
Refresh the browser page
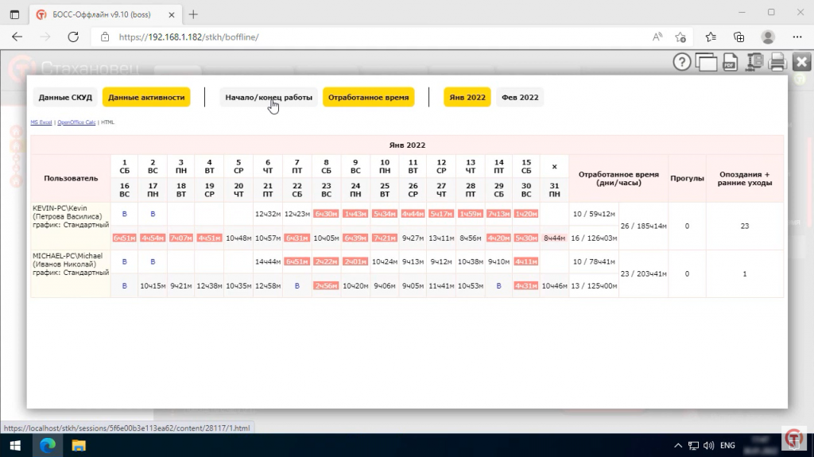(x=73, y=37)
